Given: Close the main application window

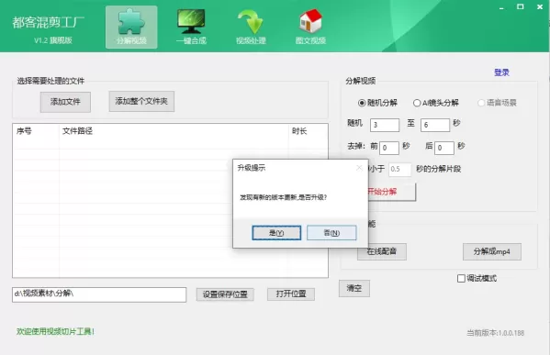Looking at the screenshot, I should point(540,6).
